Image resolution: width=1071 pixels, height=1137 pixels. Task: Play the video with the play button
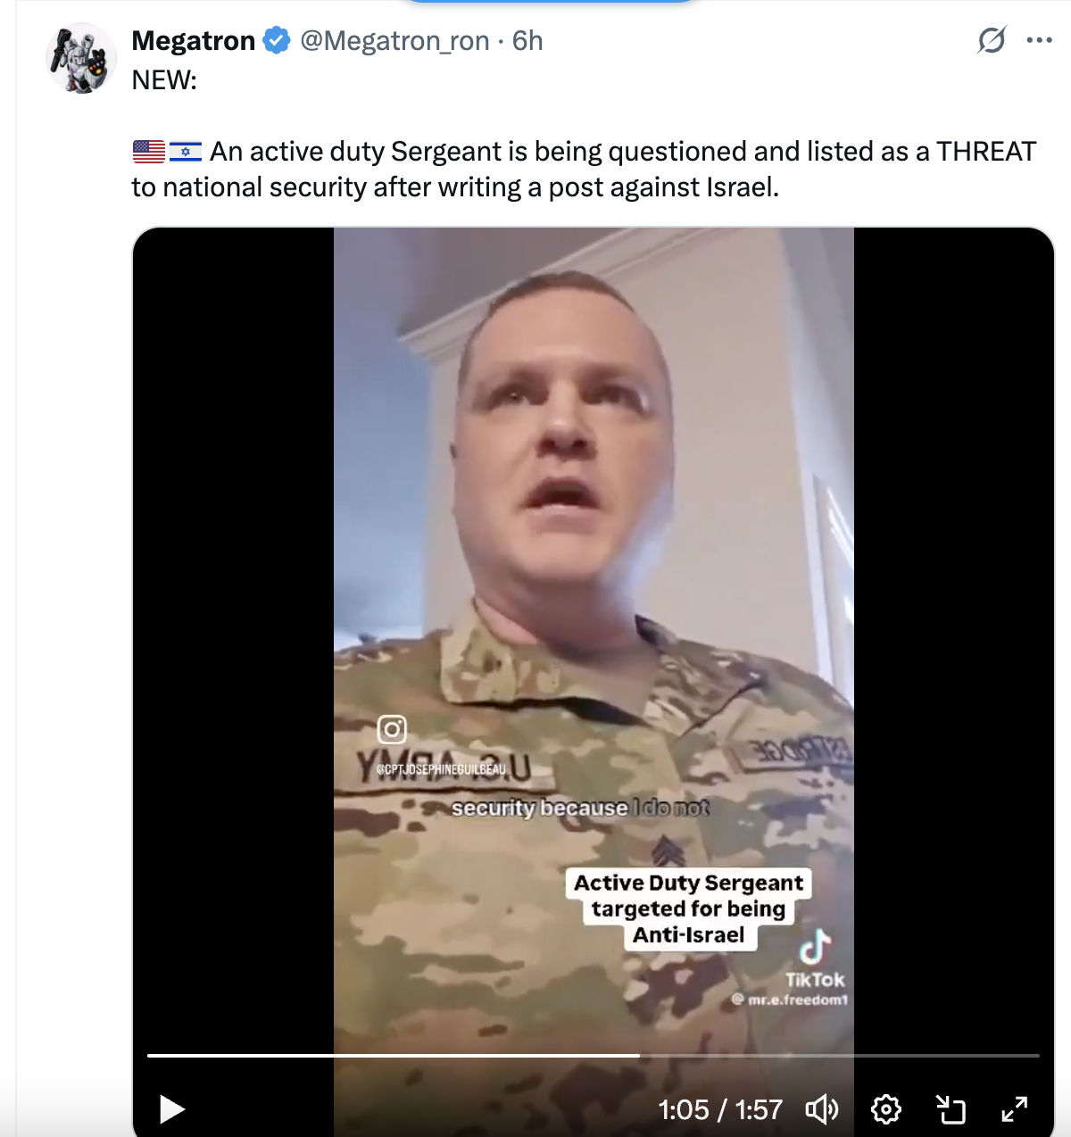(171, 1109)
